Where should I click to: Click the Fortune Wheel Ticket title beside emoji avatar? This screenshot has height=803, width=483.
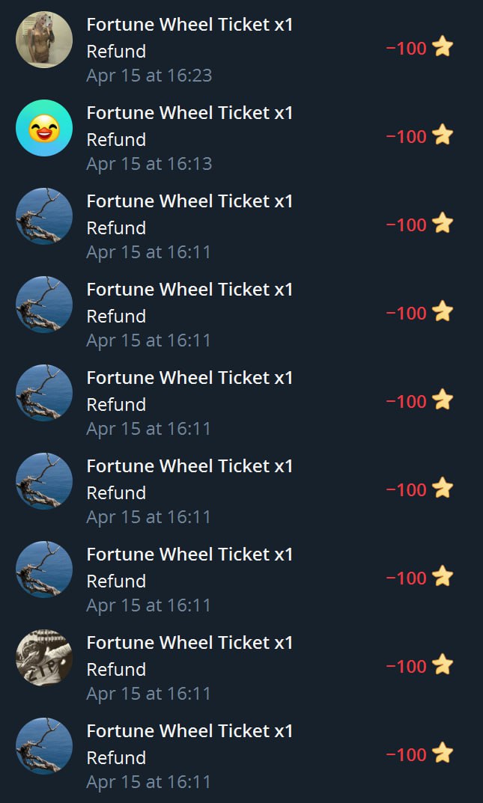point(189,113)
